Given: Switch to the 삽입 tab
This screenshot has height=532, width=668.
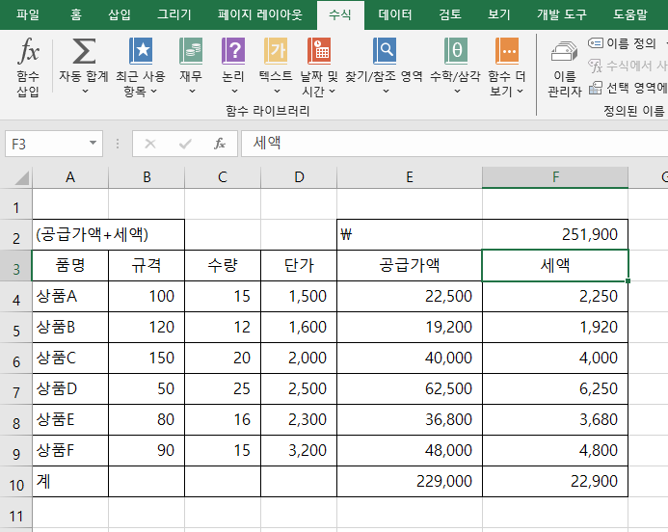Looking at the screenshot, I should (x=120, y=14).
